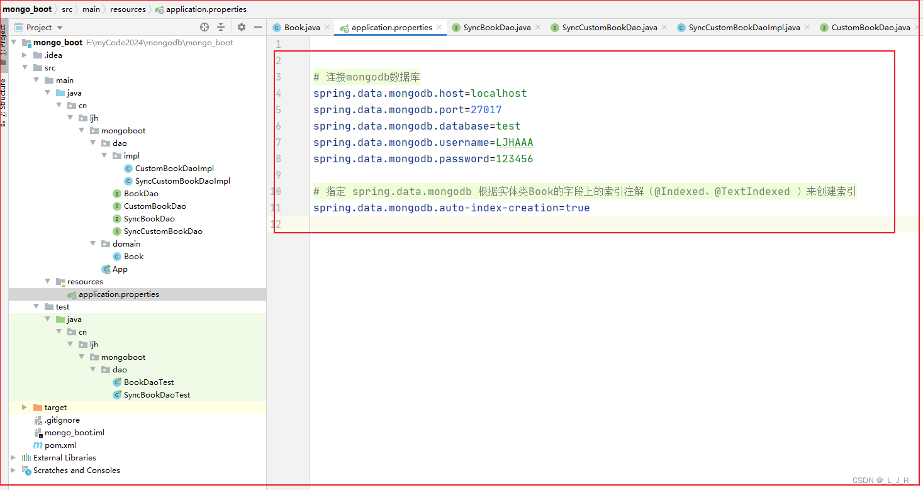Viewport: 923px width, 490px height.
Task: Click main breadcrumb in navigation bar
Action: tap(91, 9)
